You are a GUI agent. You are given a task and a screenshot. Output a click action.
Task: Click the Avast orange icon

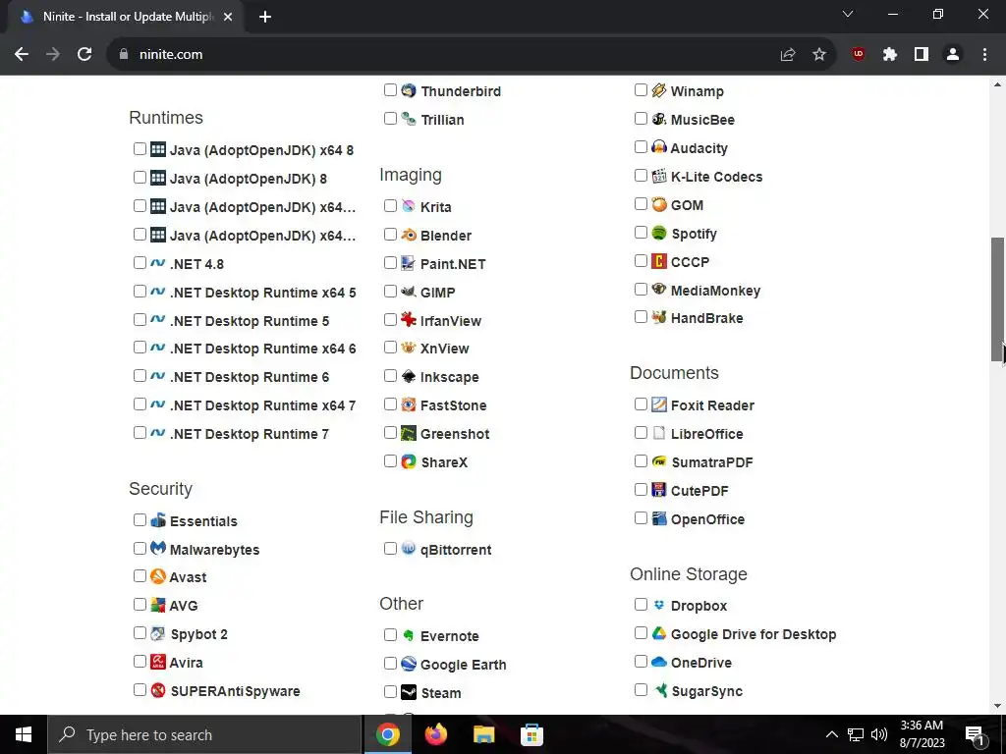[x=158, y=576]
